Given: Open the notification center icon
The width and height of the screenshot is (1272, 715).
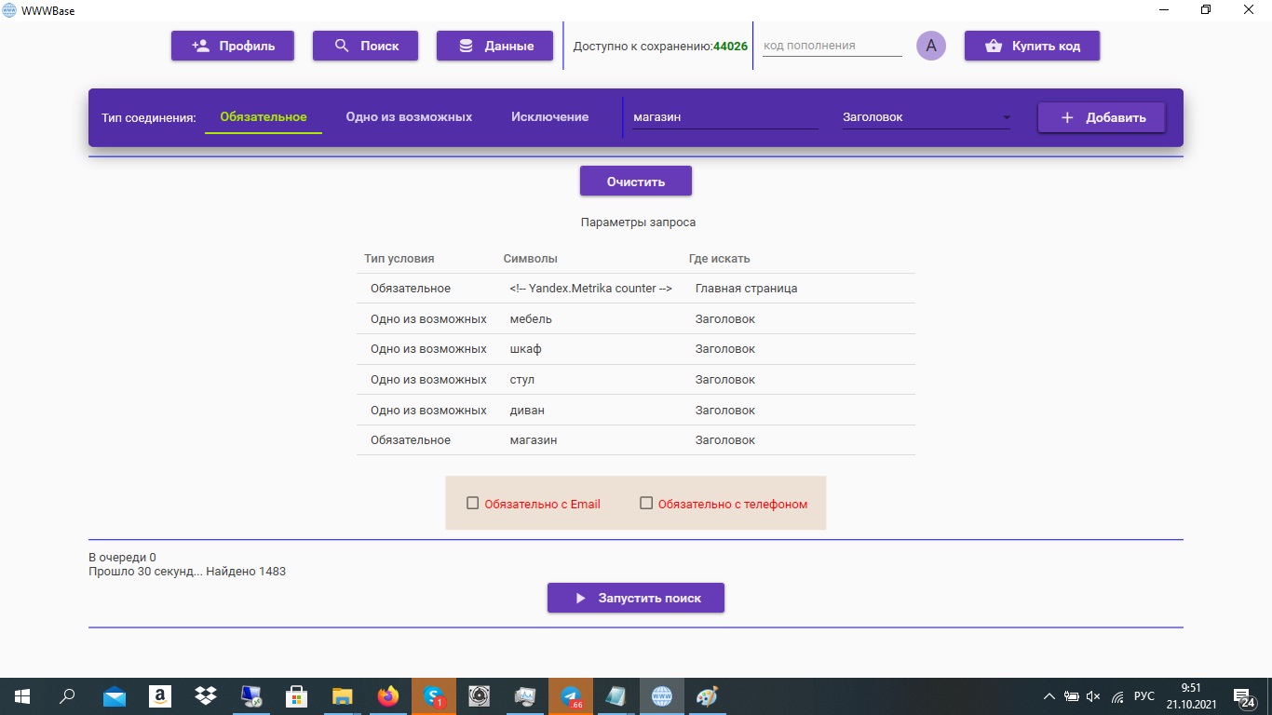Looking at the screenshot, I should [x=1244, y=696].
